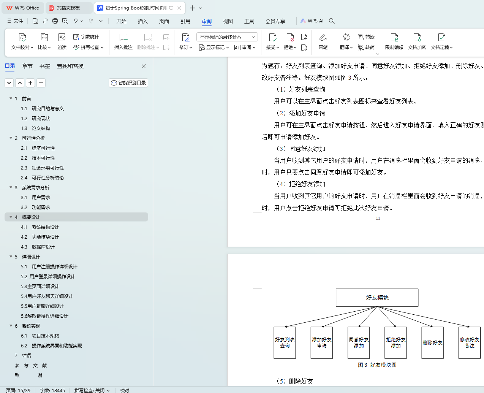Click the plus button in outline panel toolbar
484x393 pixels.
click(31, 82)
